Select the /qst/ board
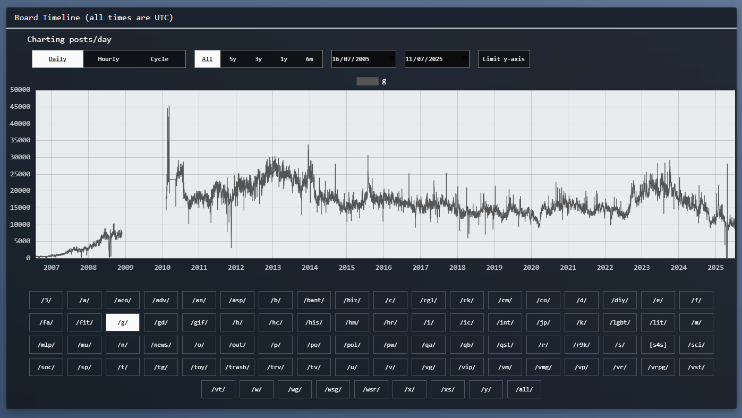The width and height of the screenshot is (742, 418). coord(505,345)
